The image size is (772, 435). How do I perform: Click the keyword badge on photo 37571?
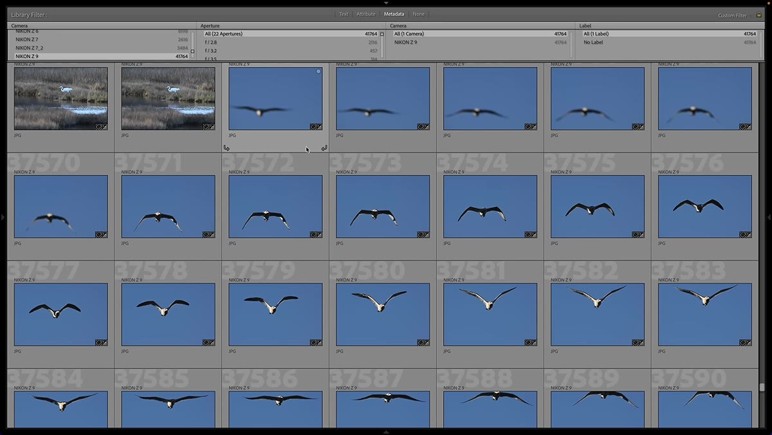[x=206, y=235]
